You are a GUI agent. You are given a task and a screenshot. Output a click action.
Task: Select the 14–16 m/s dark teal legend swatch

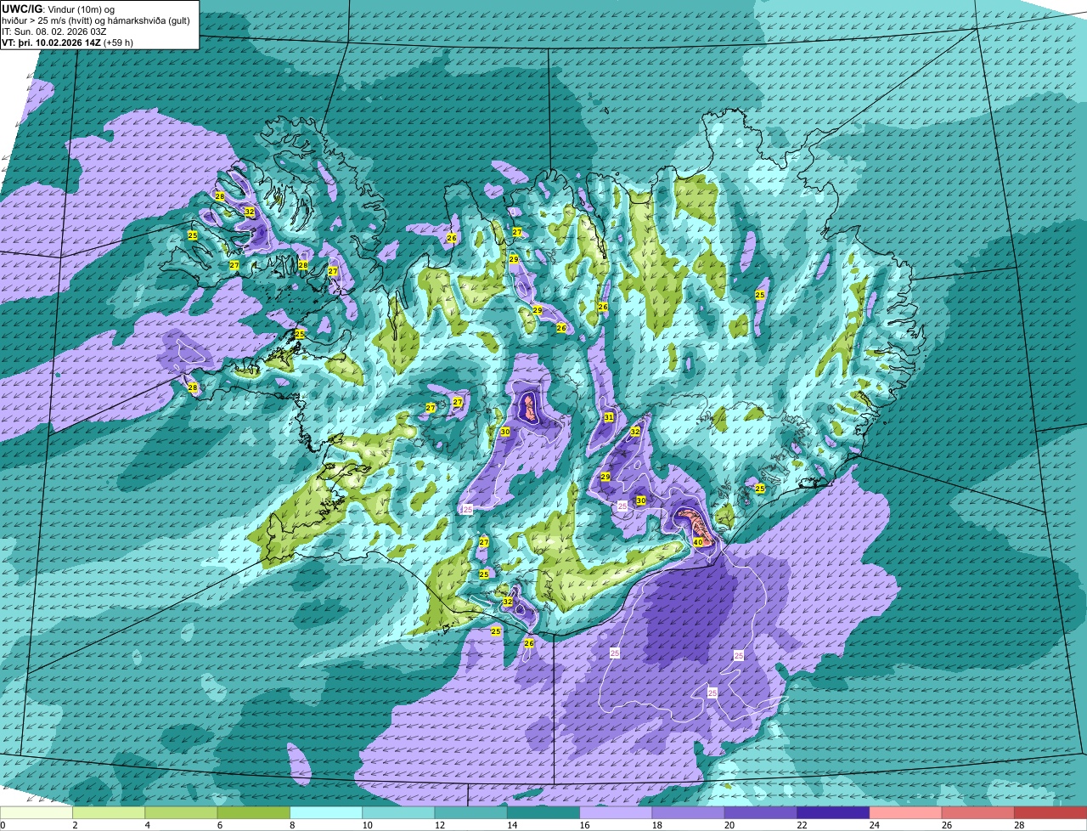(543, 813)
